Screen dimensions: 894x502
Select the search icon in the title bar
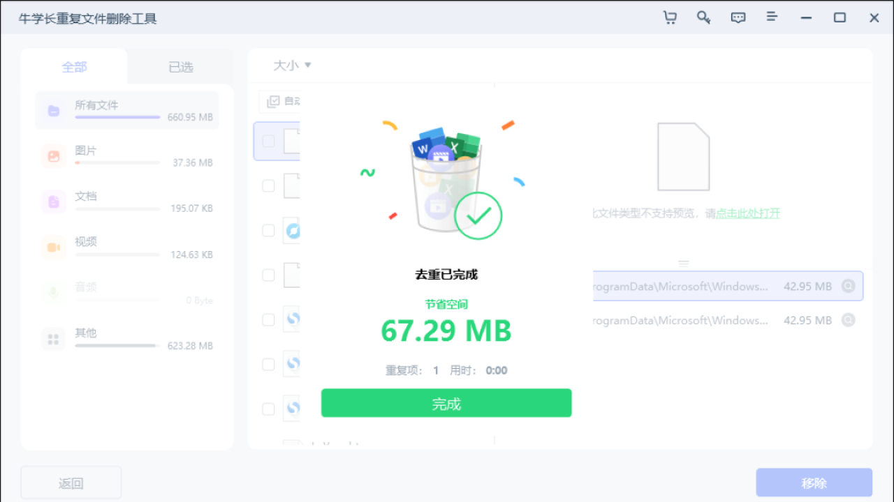tap(703, 17)
